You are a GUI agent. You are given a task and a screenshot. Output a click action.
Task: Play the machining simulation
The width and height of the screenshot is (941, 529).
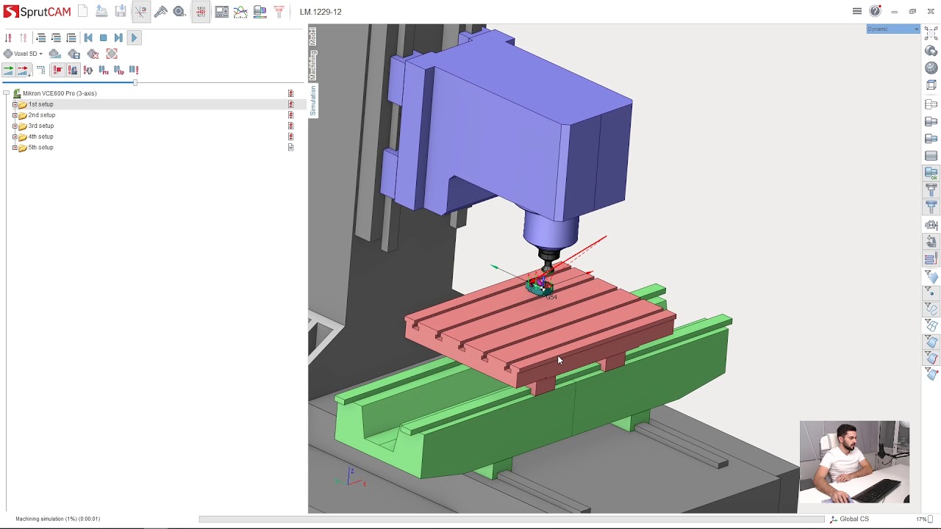pos(134,37)
